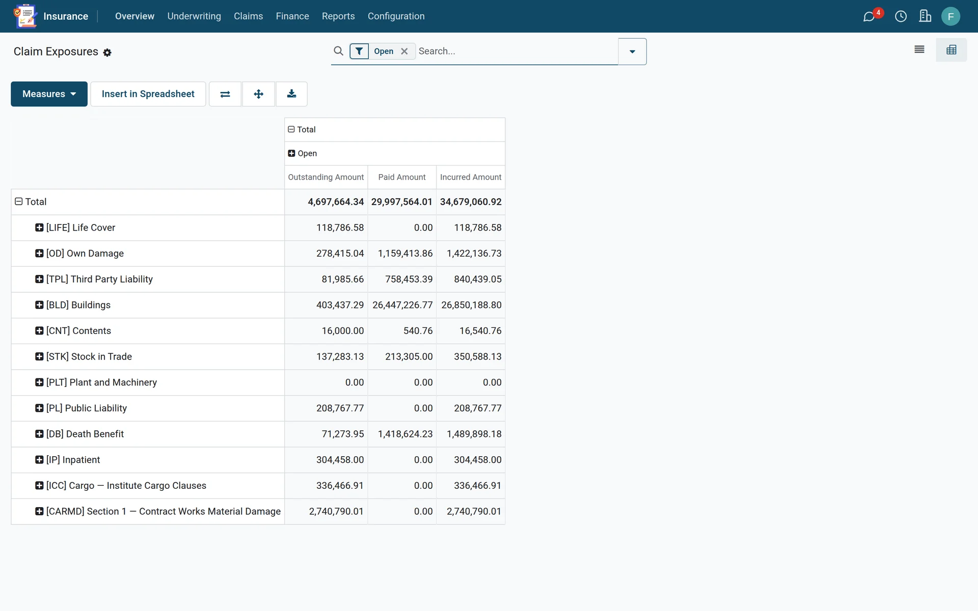
Task: Click Insert in Spreadsheet button
Action: [x=148, y=94]
